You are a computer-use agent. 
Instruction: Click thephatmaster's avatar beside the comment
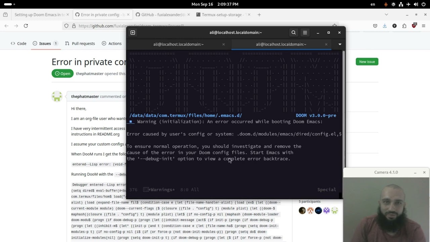tap(57, 96)
